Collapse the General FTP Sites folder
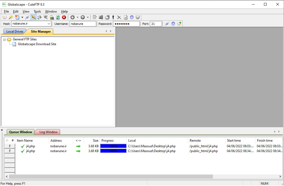Screen dimensions: 284x186 pyautogui.click(x=5, y=40)
